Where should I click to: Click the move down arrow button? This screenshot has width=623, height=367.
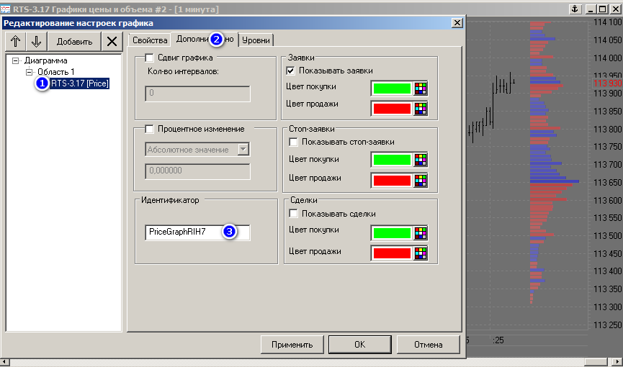pos(37,41)
